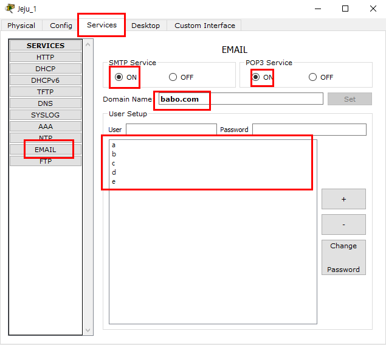
Task: Select the TFTP service
Action: (46, 92)
